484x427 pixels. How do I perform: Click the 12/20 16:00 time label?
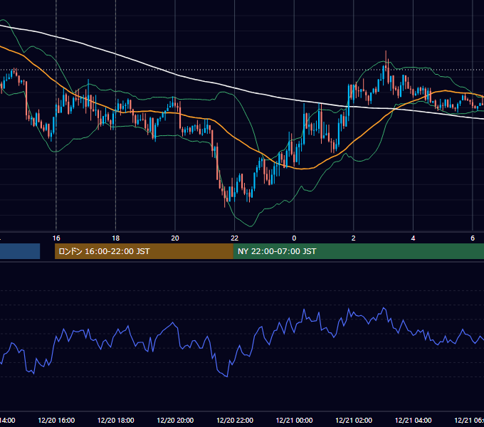click(56, 420)
